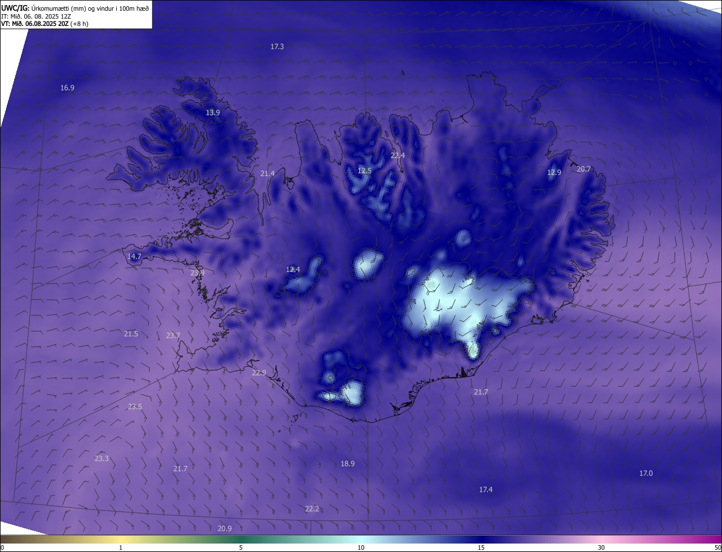Select the 23.9 value label
Viewport: 722px width, 552px height.
(197, 273)
